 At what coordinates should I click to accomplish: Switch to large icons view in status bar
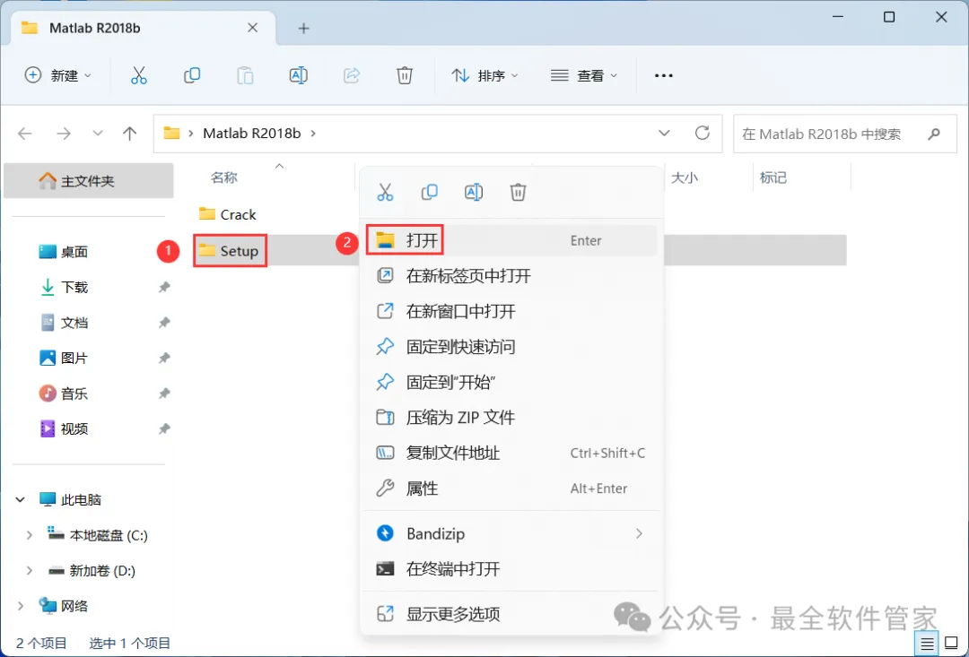click(951, 644)
